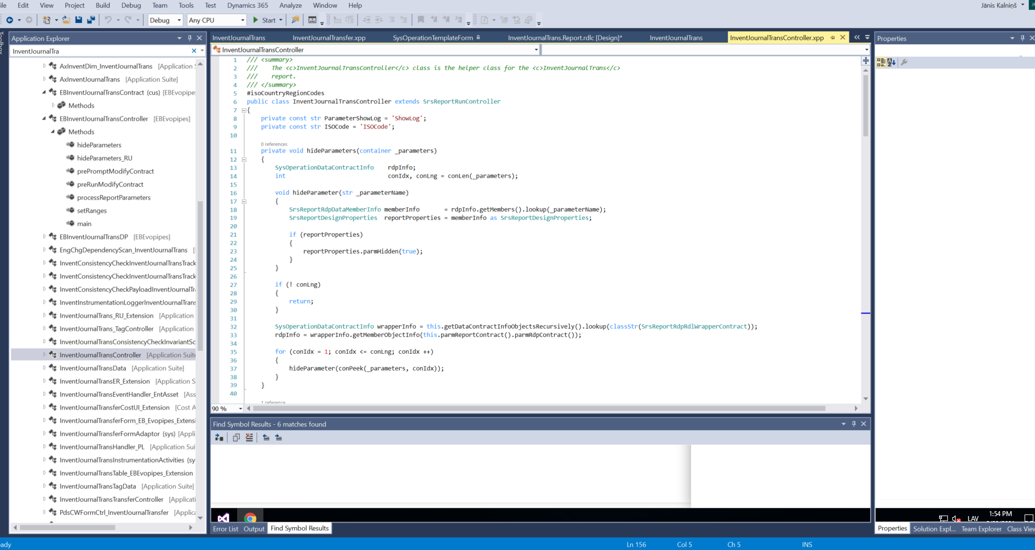The image size is (1035, 550).
Task: Close the InventJournalTransController.xpp tab
Action: tap(843, 37)
